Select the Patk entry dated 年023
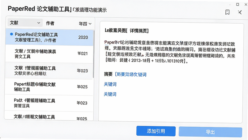 (x=49, y=103)
